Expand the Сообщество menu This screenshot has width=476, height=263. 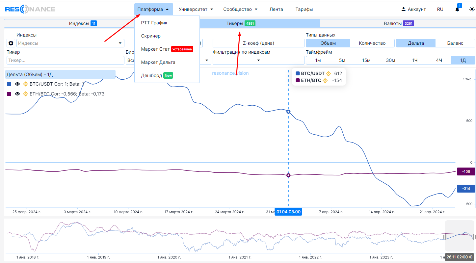point(240,9)
